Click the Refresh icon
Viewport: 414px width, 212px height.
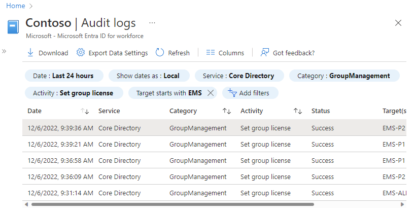tap(160, 53)
